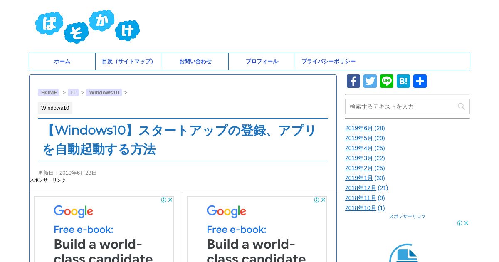Click the sidebar ad's blue logo image

click(x=404, y=252)
